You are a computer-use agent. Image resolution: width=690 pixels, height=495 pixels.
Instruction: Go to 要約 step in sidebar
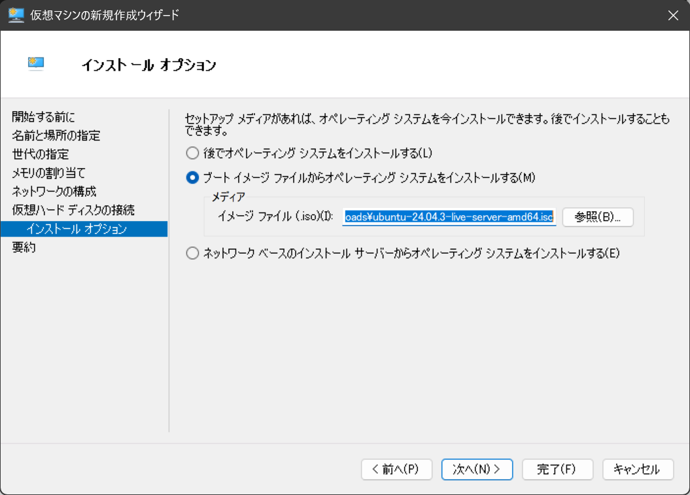pyautogui.click(x=24, y=248)
